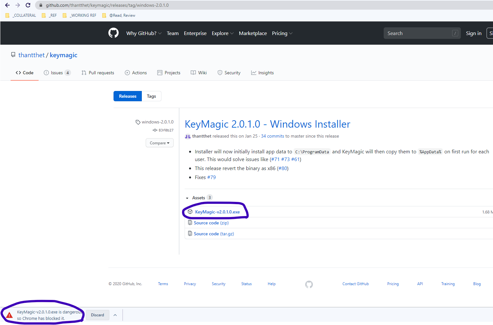493x325 pixels.
Task: Switch to the Tags tab
Action: [x=151, y=96]
